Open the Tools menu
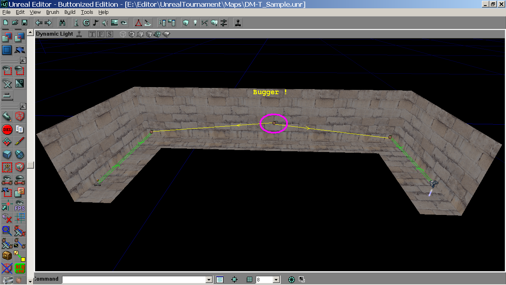Viewport: 506px width, 285px height. [x=87, y=12]
